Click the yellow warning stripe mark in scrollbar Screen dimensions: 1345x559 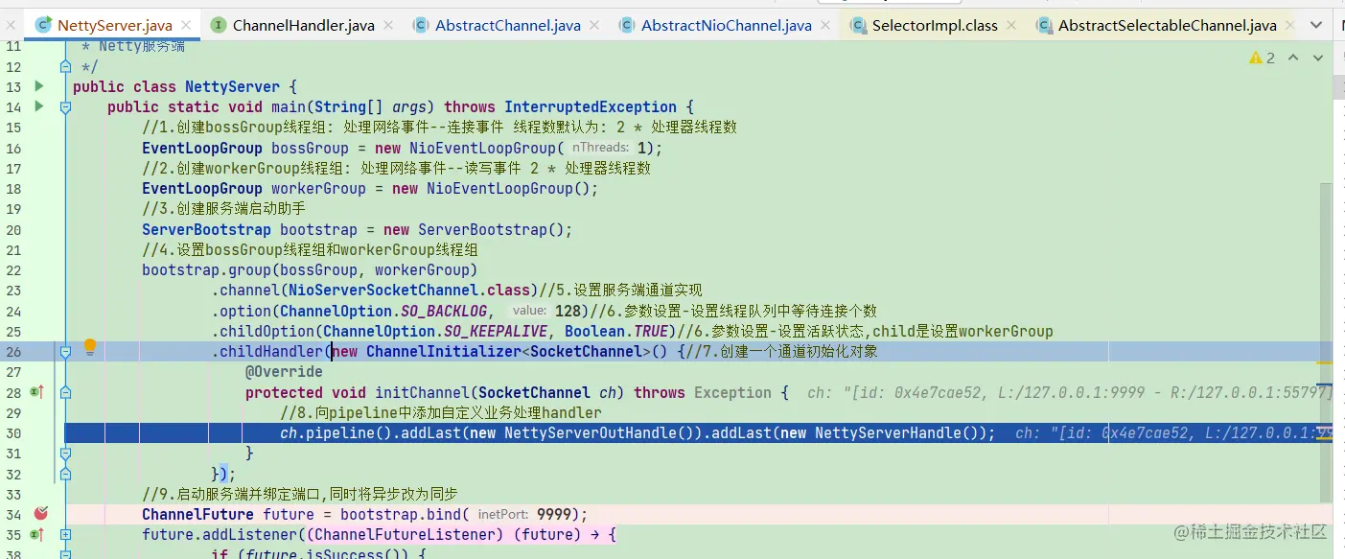(1326, 363)
